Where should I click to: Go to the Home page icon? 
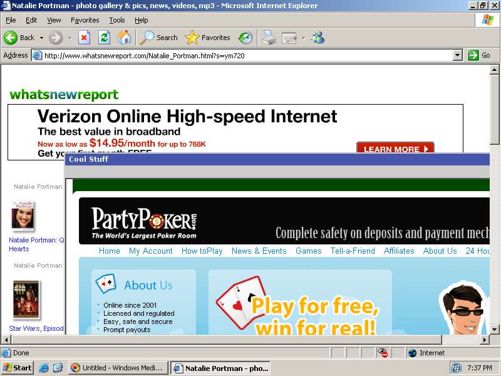124,38
